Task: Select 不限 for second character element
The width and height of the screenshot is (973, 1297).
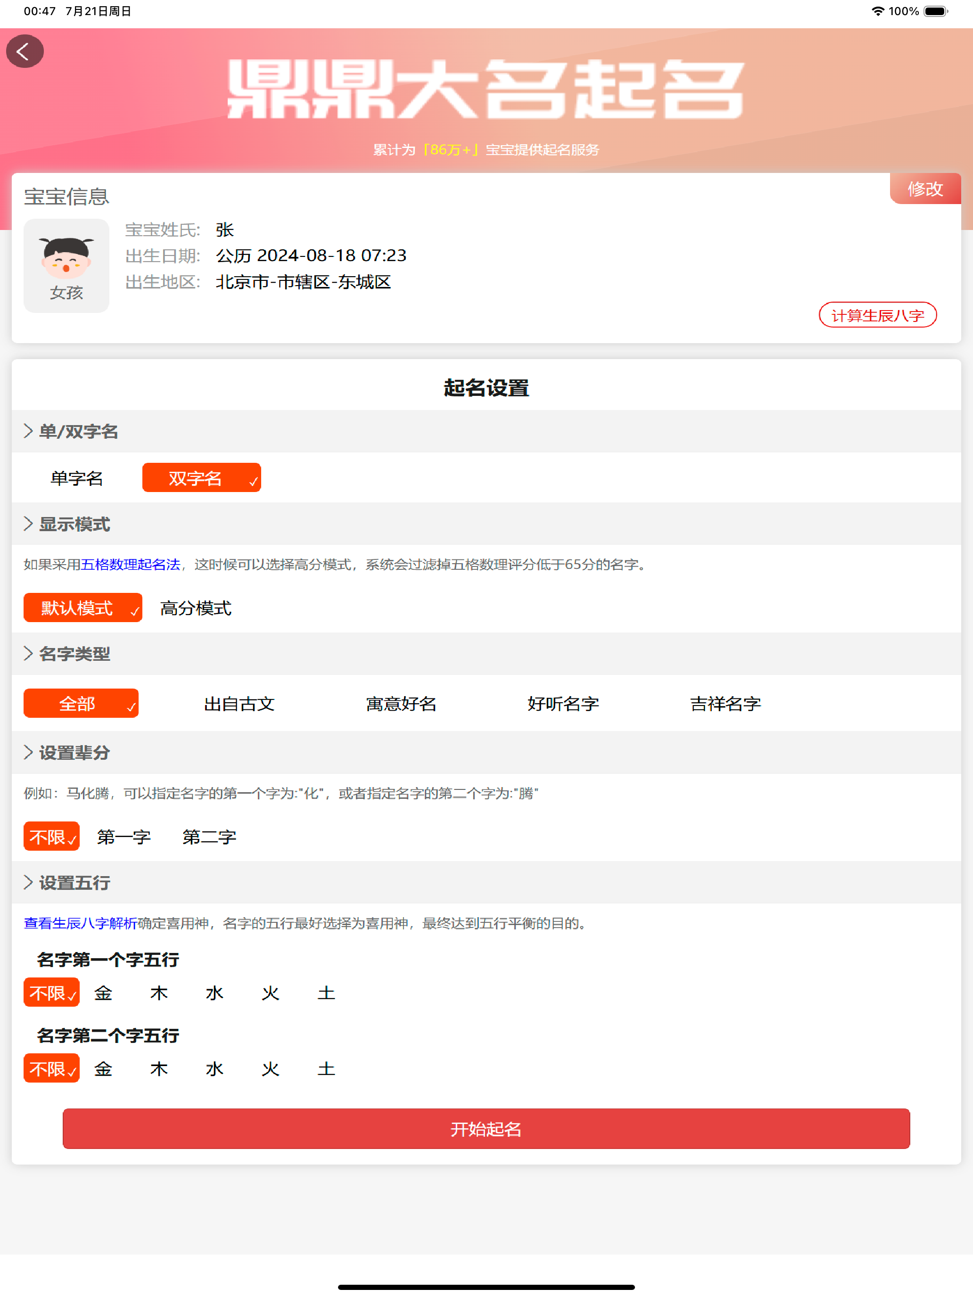Action: point(51,1068)
